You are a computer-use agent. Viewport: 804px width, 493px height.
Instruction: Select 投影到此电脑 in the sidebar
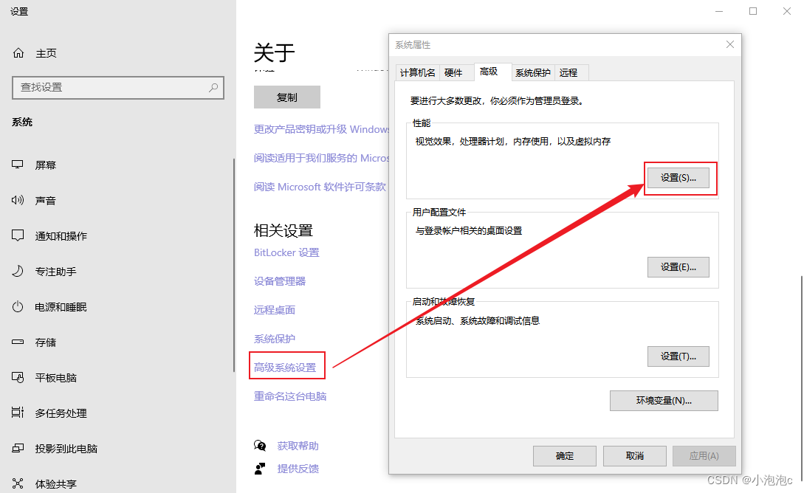(x=66, y=449)
